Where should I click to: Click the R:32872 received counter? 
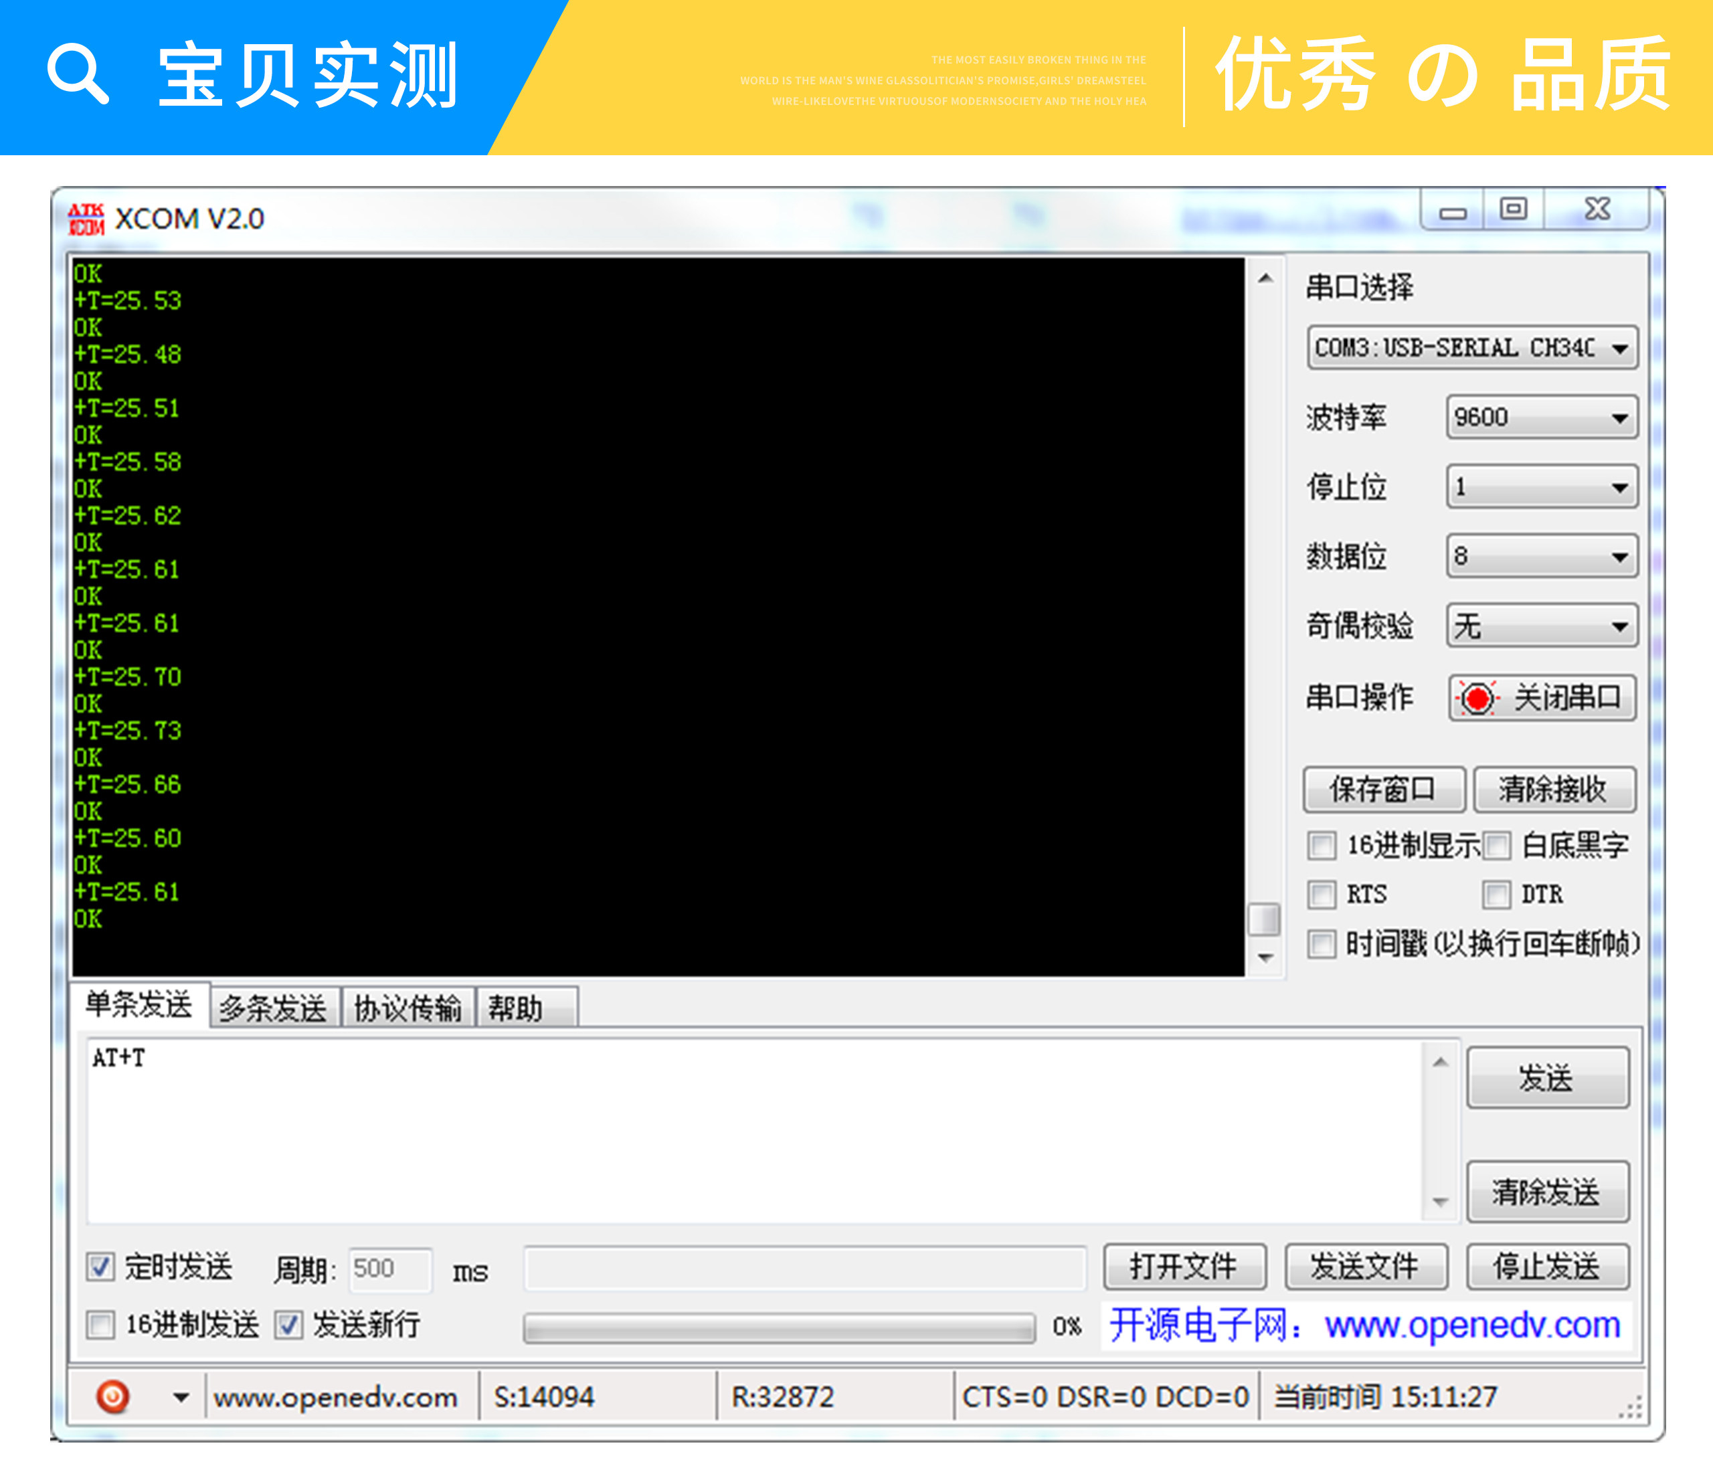783,1397
